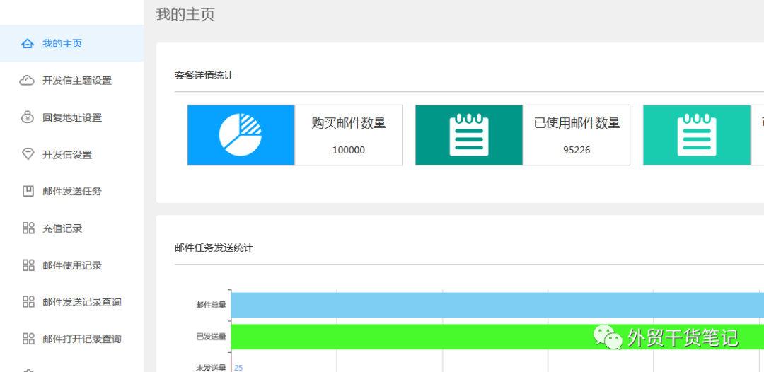Click the grid icon beside 邮件打开记录查询
Image resolution: width=764 pixels, height=372 pixels.
[28, 339]
